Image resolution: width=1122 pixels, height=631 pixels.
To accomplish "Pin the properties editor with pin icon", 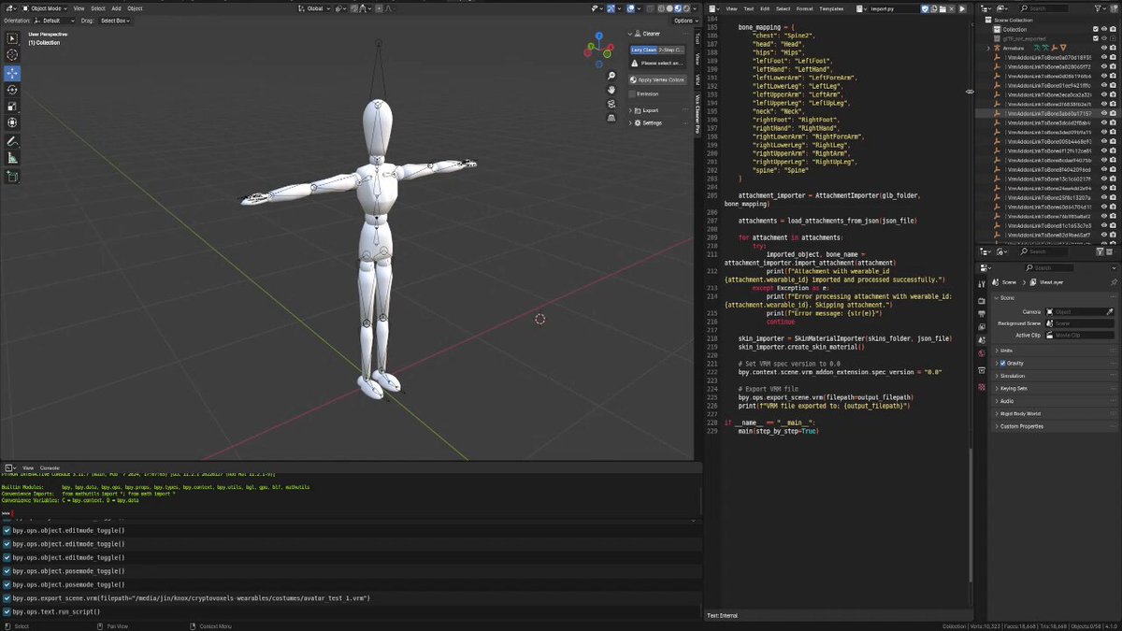I will point(1113,282).
